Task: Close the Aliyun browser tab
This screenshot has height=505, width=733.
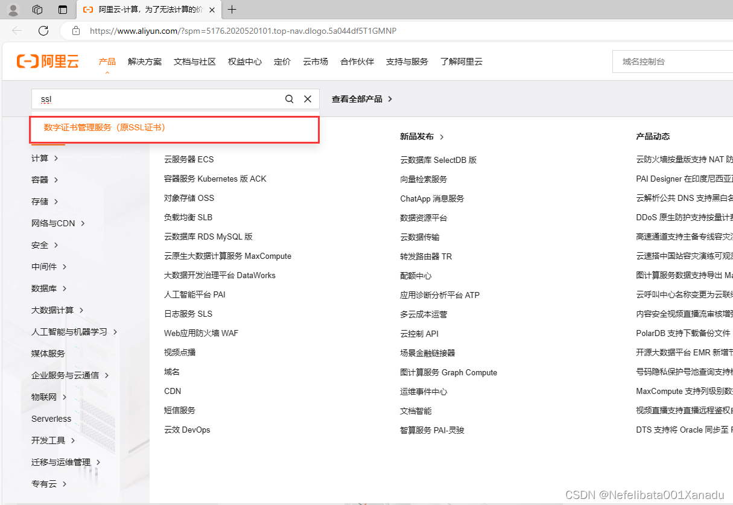Action: [x=212, y=10]
